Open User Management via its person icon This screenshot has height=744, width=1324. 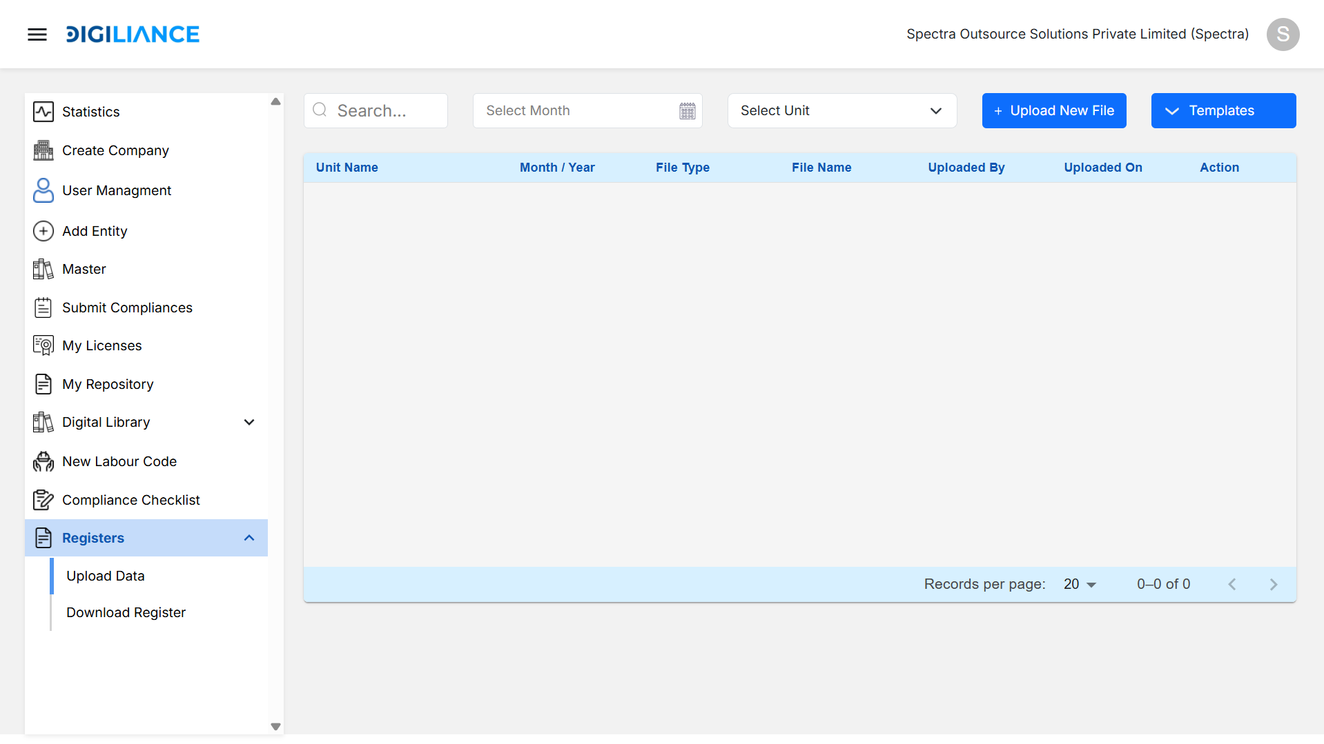[43, 190]
